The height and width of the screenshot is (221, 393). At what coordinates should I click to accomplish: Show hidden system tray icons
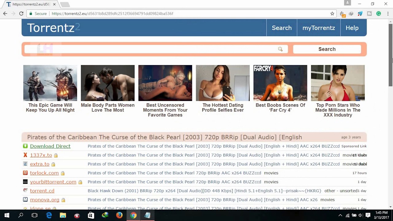click(x=340, y=215)
